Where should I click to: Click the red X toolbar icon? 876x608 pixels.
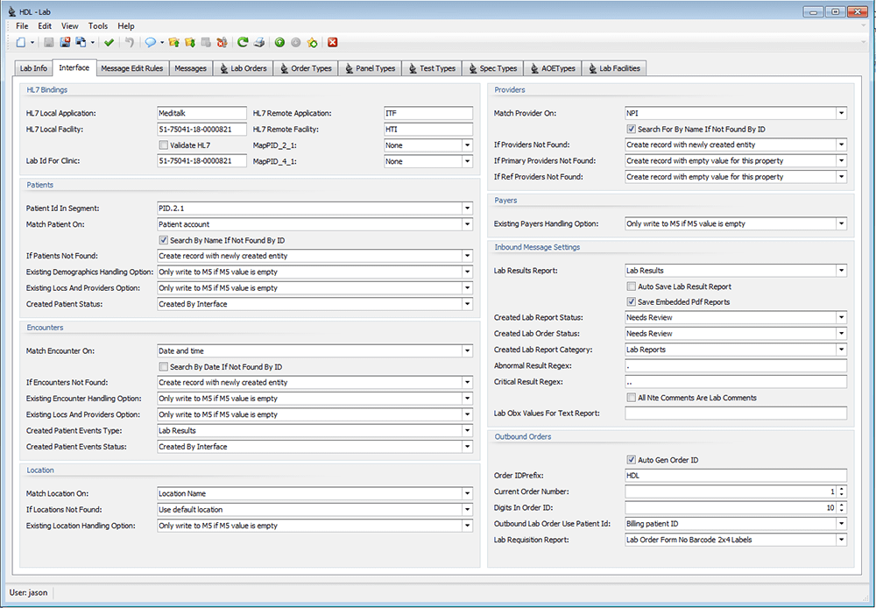tap(333, 42)
